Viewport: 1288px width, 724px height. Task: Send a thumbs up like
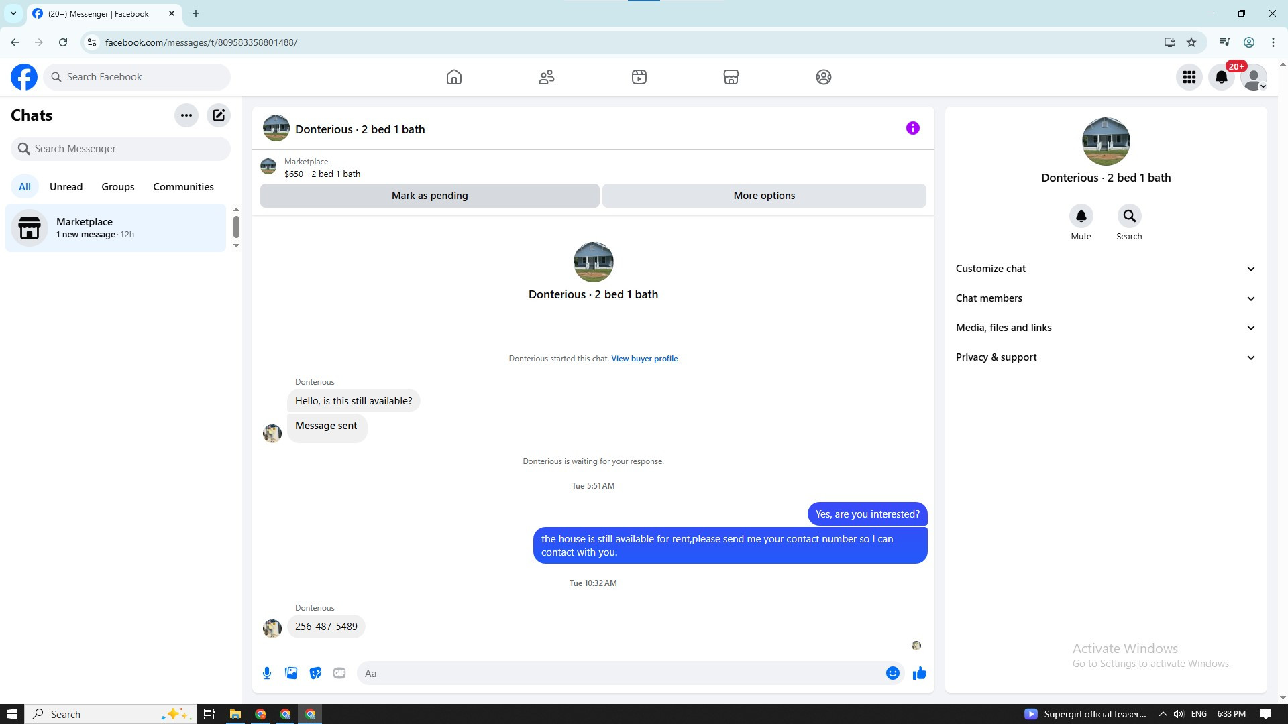coord(919,673)
